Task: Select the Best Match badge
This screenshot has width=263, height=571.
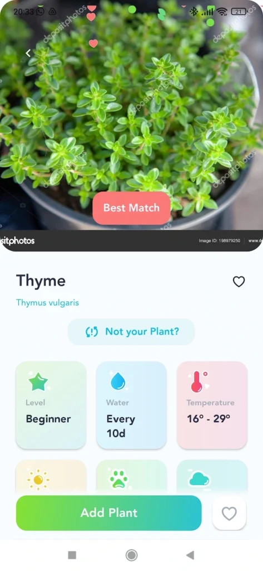Action: 131,208
